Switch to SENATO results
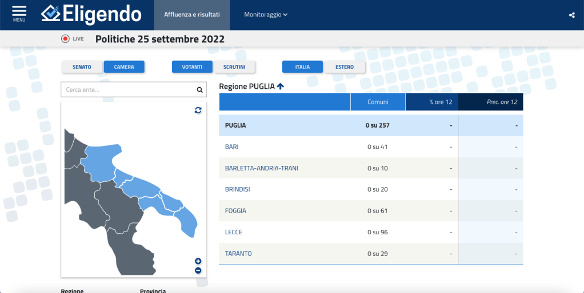This screenshot has width=584, height=293. pos(82,67)
